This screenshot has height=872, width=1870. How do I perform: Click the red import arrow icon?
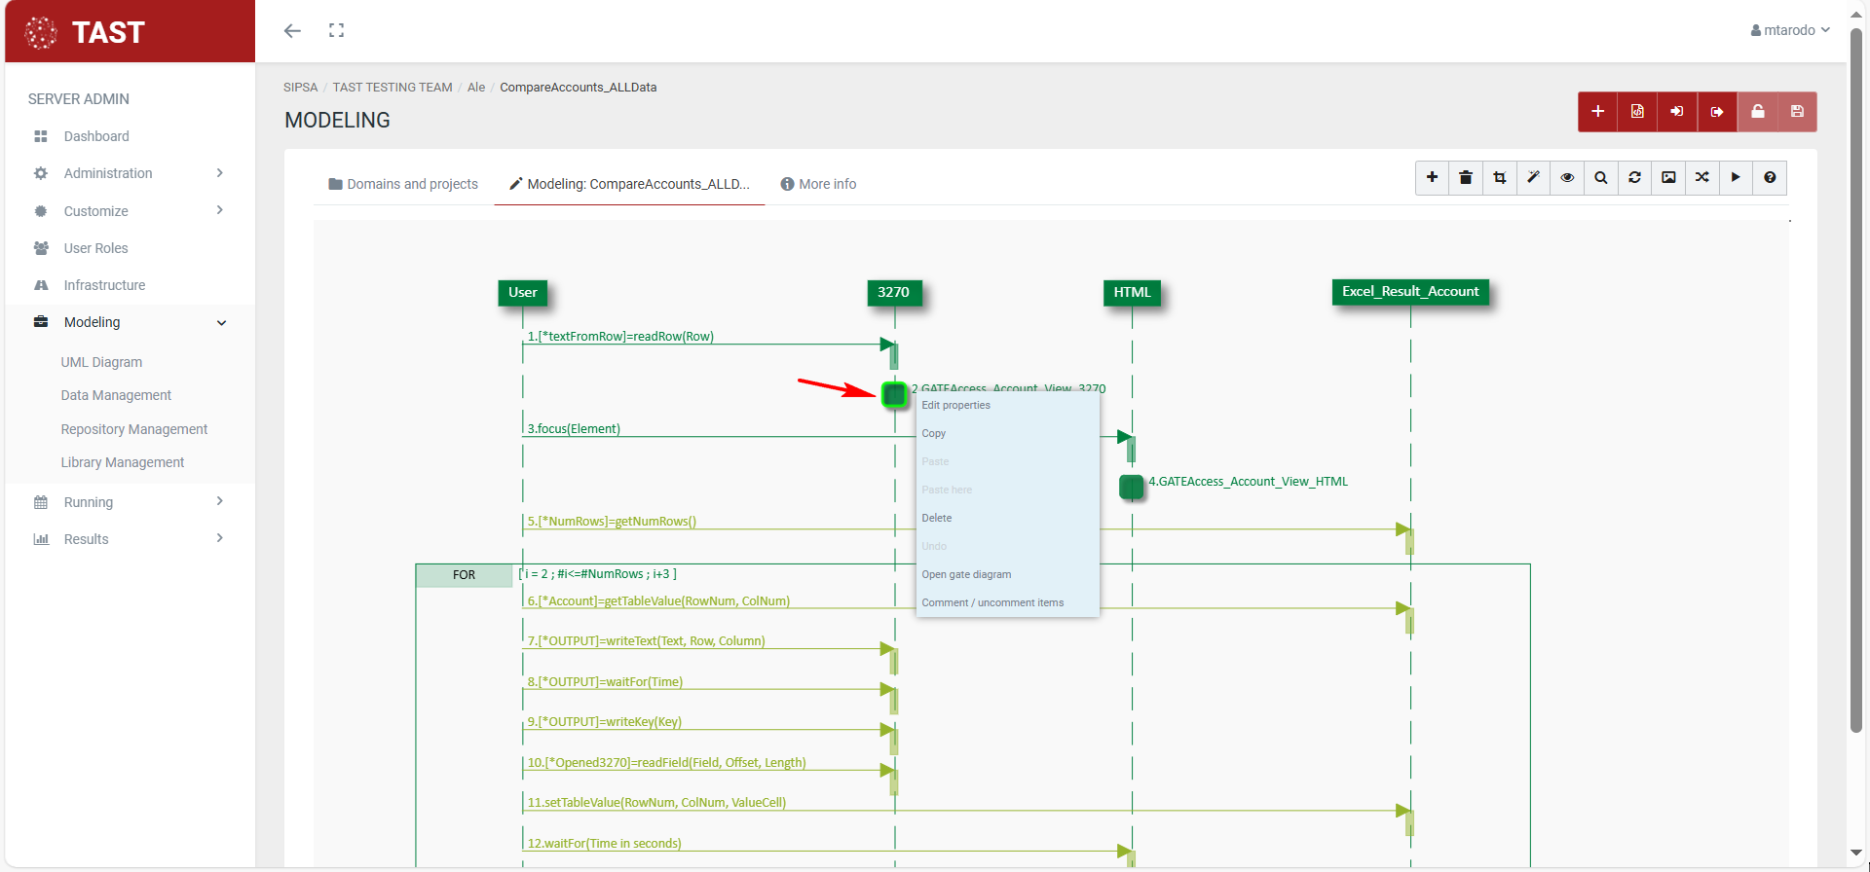1677,112
